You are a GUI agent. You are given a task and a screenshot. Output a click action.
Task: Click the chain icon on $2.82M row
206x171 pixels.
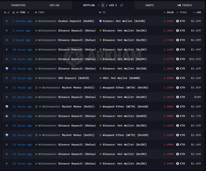[x=7, y=135]
